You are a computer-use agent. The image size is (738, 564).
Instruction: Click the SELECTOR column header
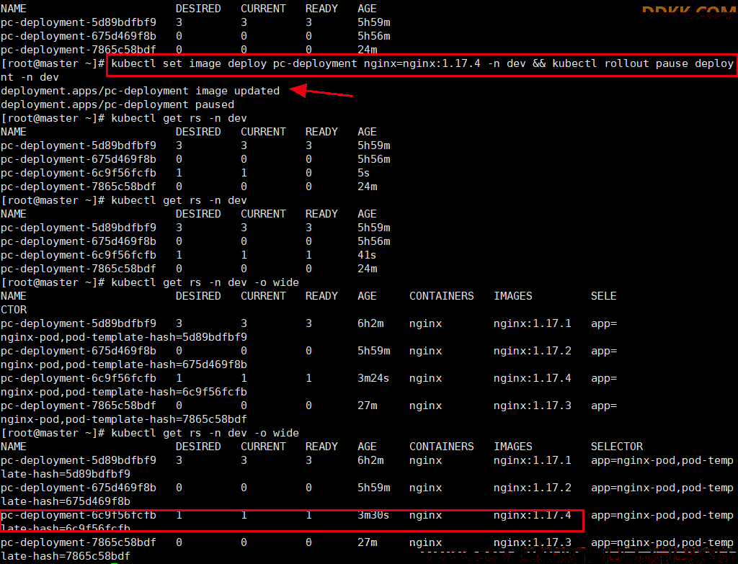617,447
